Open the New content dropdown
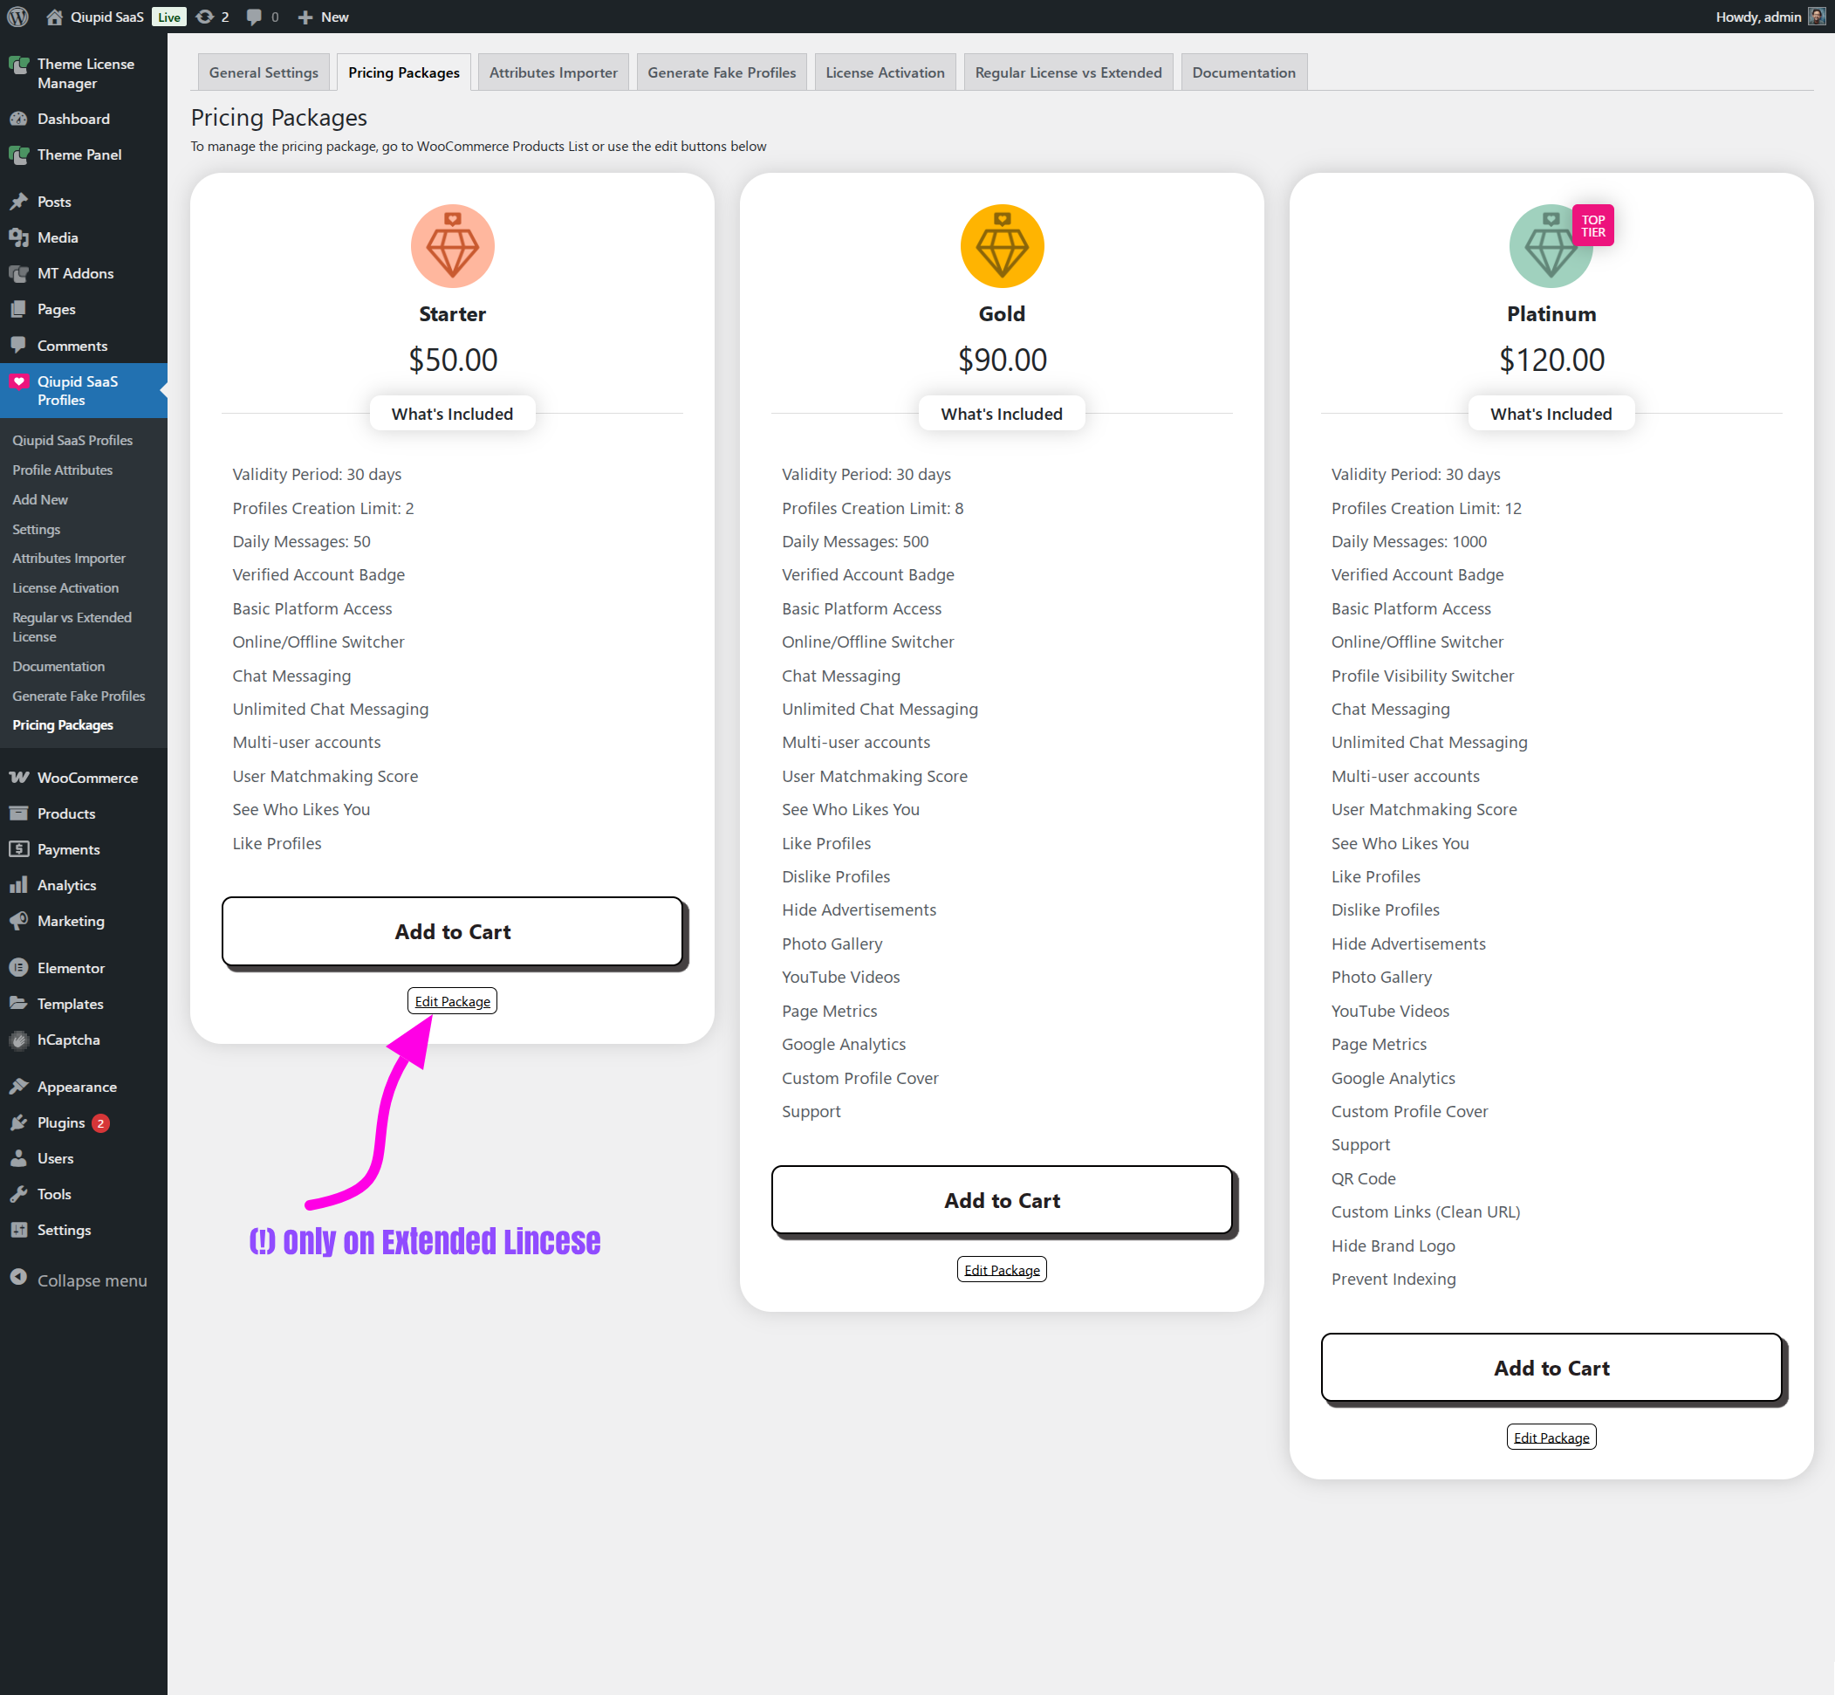1835x1695 pixels. [x=324, y=17]
